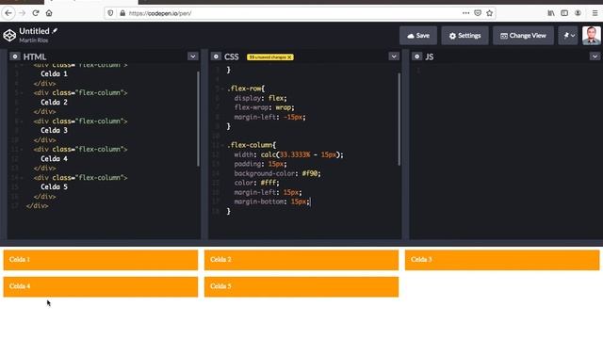Open the Settings button
Image resolution: width=603 pixels, height=339 pixels.
[x=464, y=36]
